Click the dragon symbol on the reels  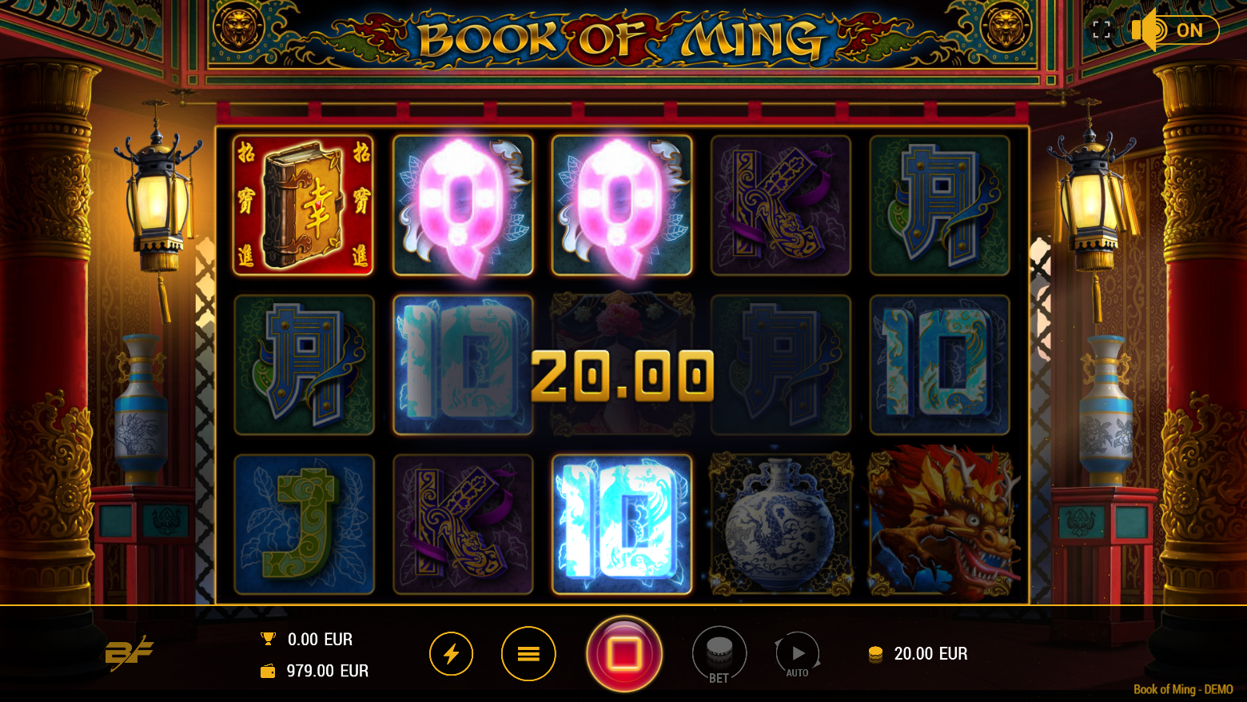click(x=940, y=524)
